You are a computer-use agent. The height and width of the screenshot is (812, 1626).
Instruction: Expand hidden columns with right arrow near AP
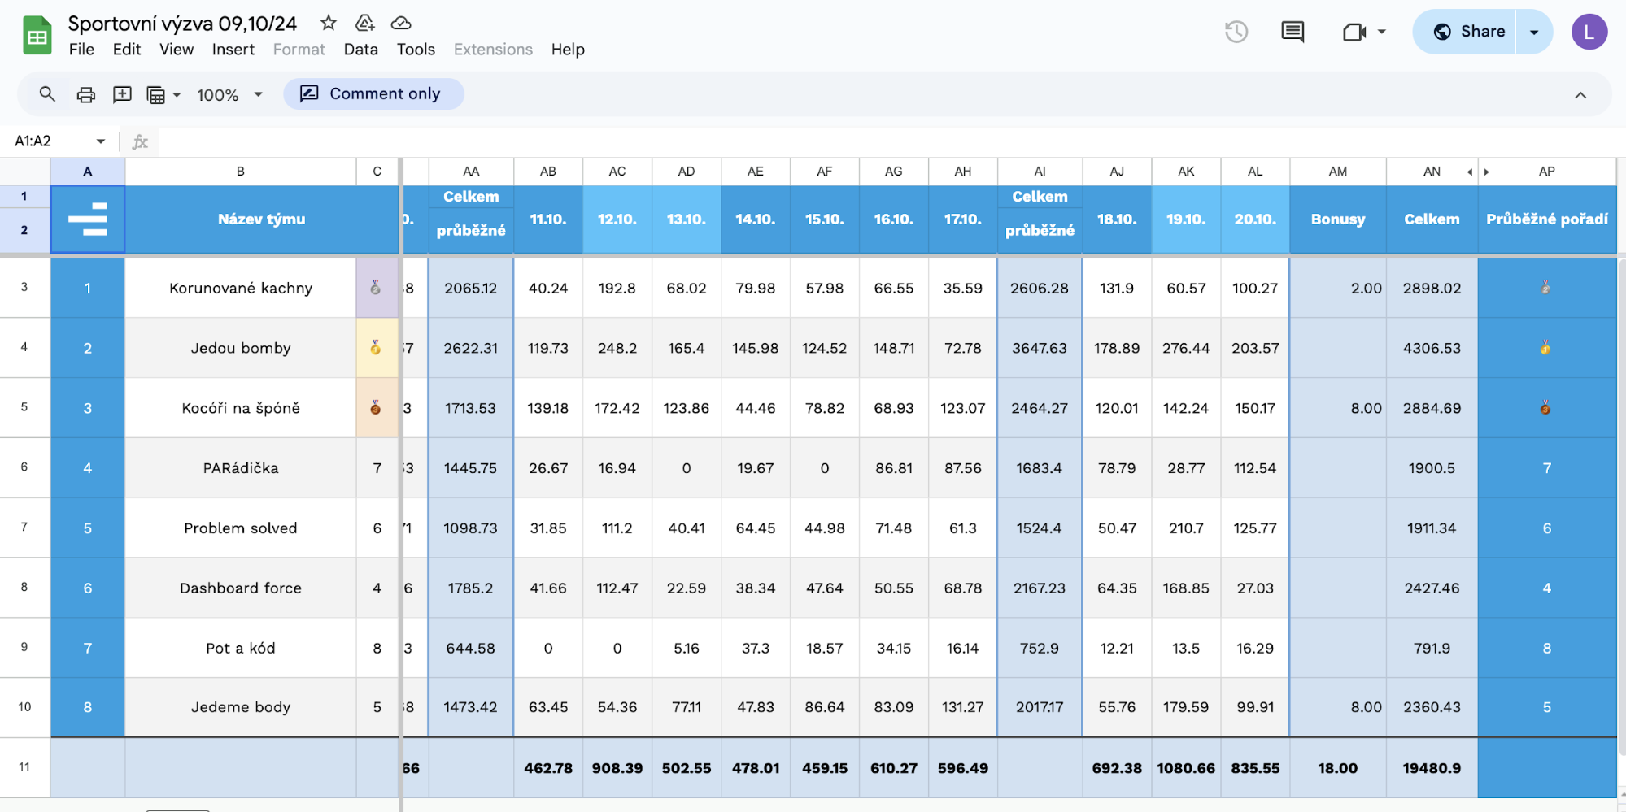click(1486, 172)
